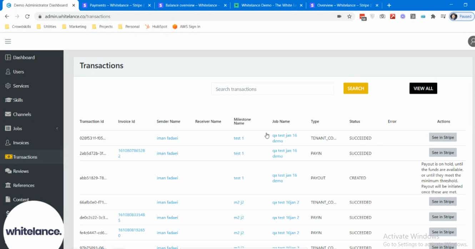Click the Reviews chat bubbles icon

(x=8, y=171)
